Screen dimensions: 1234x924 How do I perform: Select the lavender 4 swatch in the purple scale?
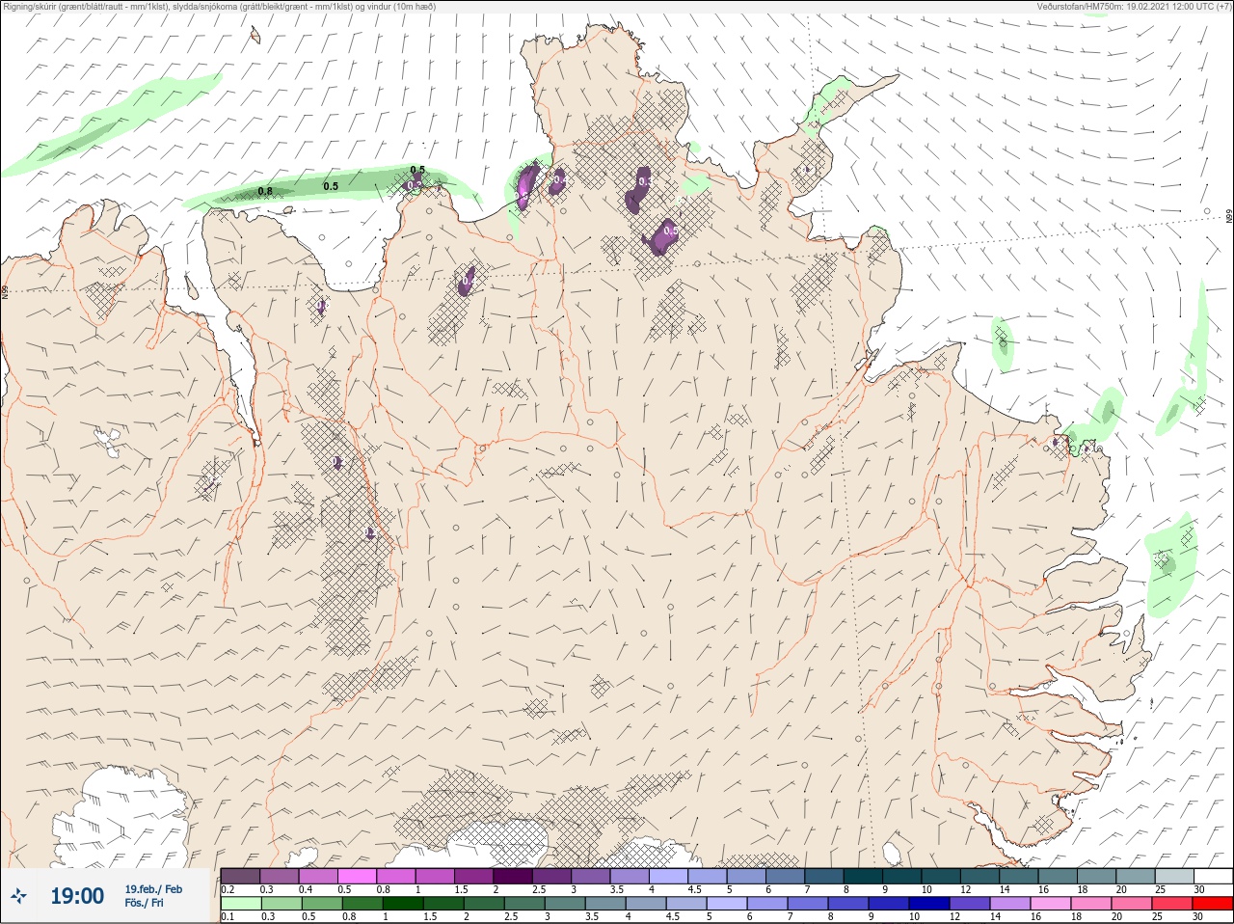coord(669,876)
